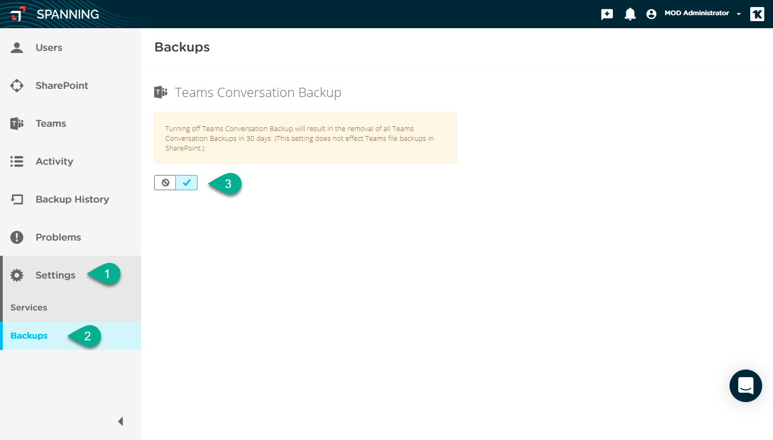This screenshot has width=773, height=440.
Task: Click the Teams Conversation Backup heading
Action: [258, 93]
